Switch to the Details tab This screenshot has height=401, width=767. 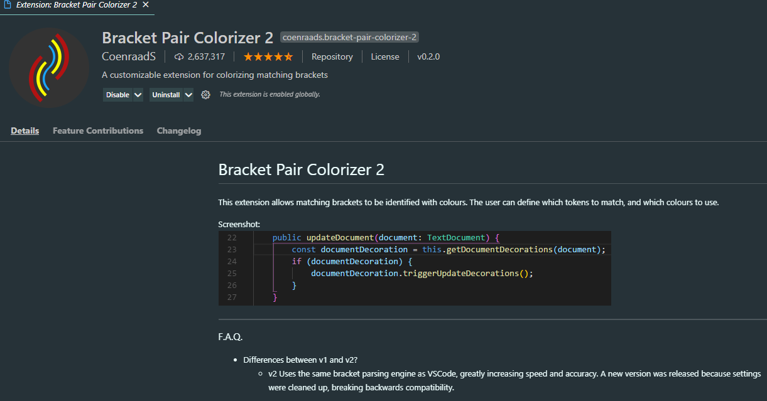click(x=25, y=131)
